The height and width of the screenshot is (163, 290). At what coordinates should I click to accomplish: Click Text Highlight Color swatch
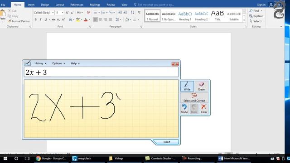(78, 19)
